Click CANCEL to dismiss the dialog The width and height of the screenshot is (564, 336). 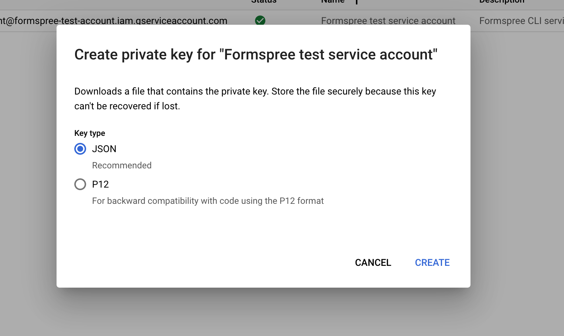coord(373,263)
